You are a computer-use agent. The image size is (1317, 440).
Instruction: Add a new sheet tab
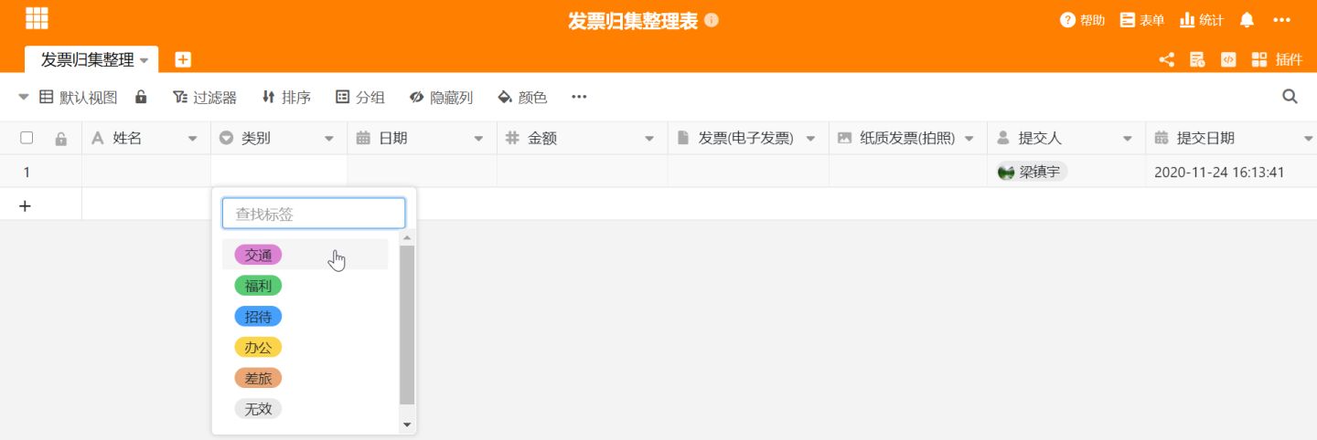click(183, 59)
